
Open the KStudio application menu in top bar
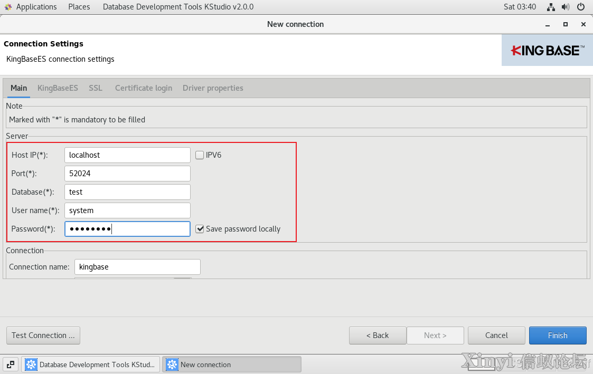click(x=178, y=7)
